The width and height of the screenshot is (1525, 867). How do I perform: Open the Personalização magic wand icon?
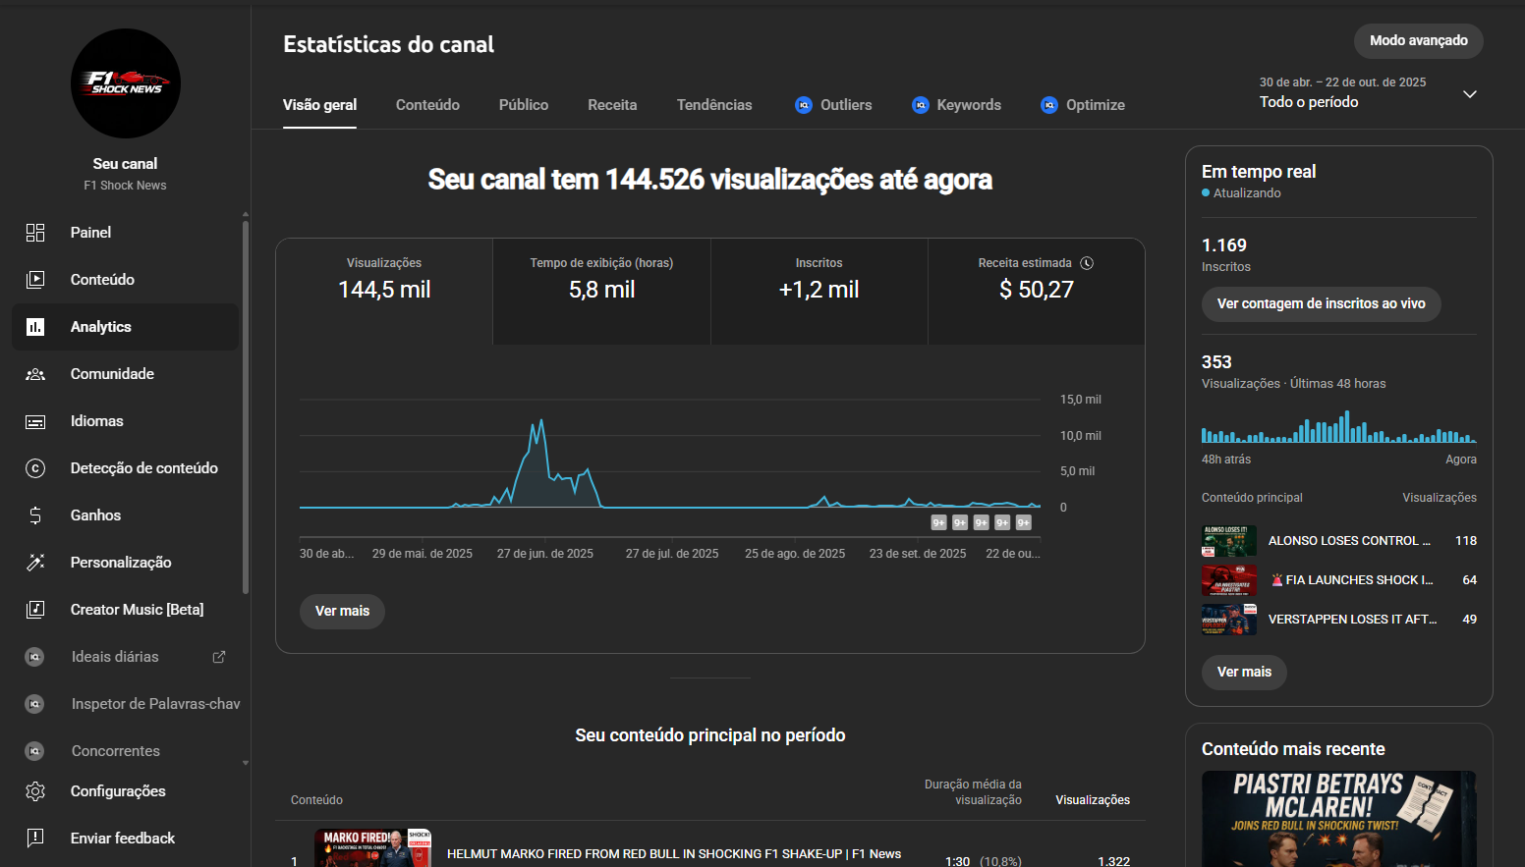(x=35, y=563)
